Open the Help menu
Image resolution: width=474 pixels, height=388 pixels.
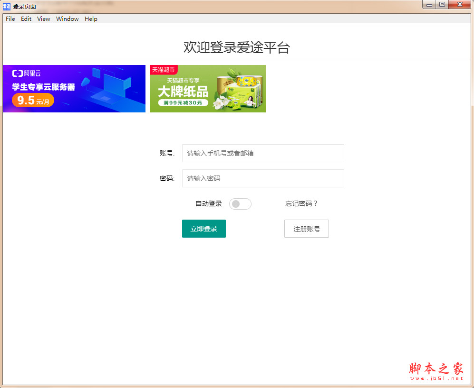[91, 18]
